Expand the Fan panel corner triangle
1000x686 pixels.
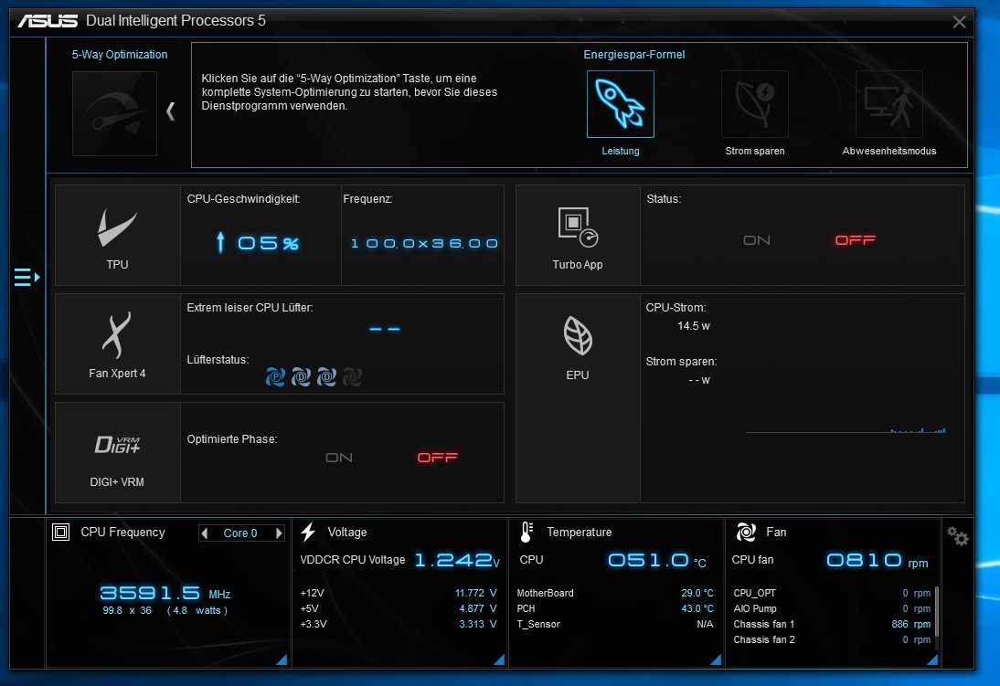932,660
